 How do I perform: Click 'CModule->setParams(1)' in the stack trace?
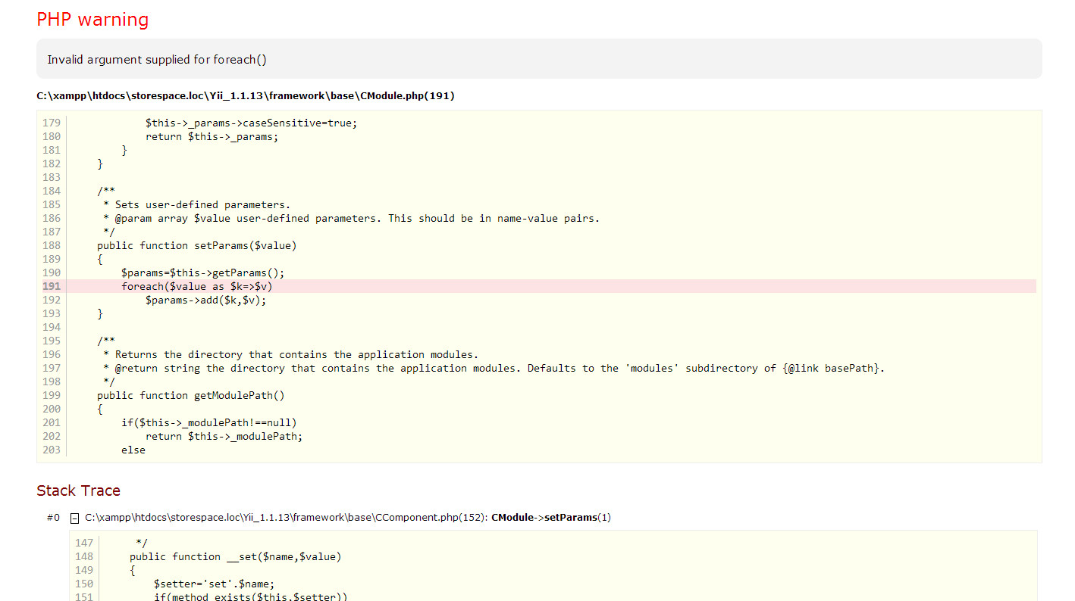(551, 518)
